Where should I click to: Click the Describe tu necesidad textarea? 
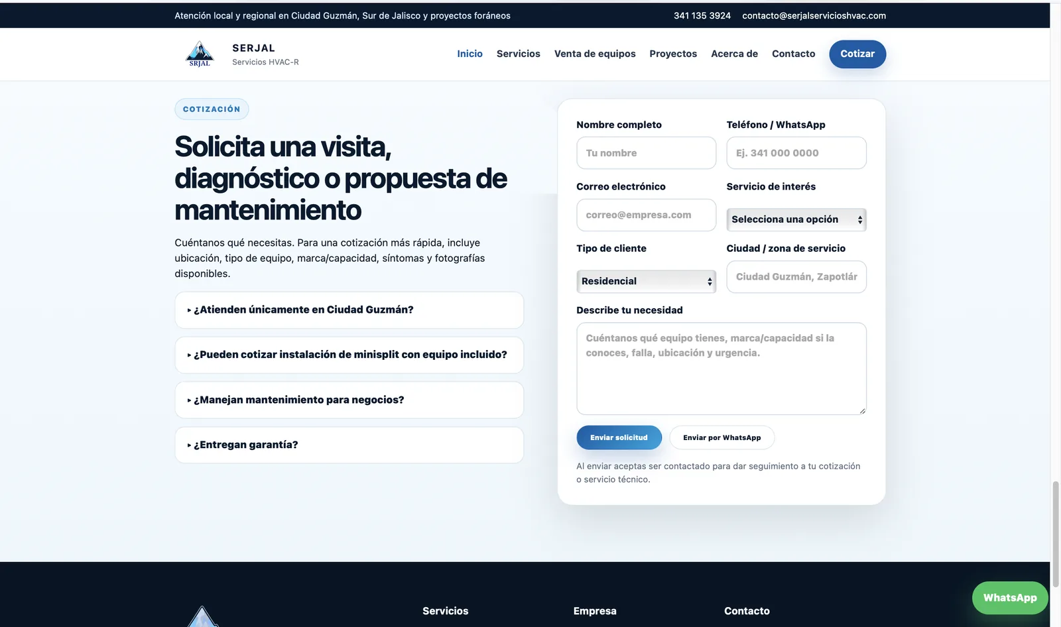tap(721, 369)
